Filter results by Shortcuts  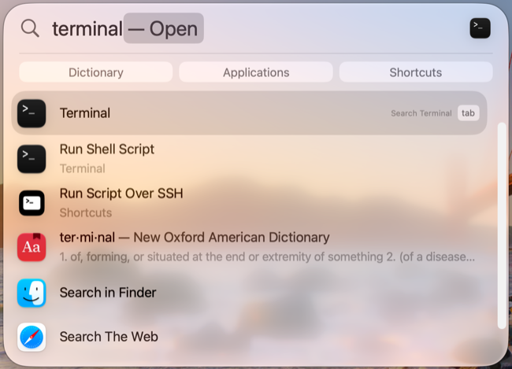[416, 72]
